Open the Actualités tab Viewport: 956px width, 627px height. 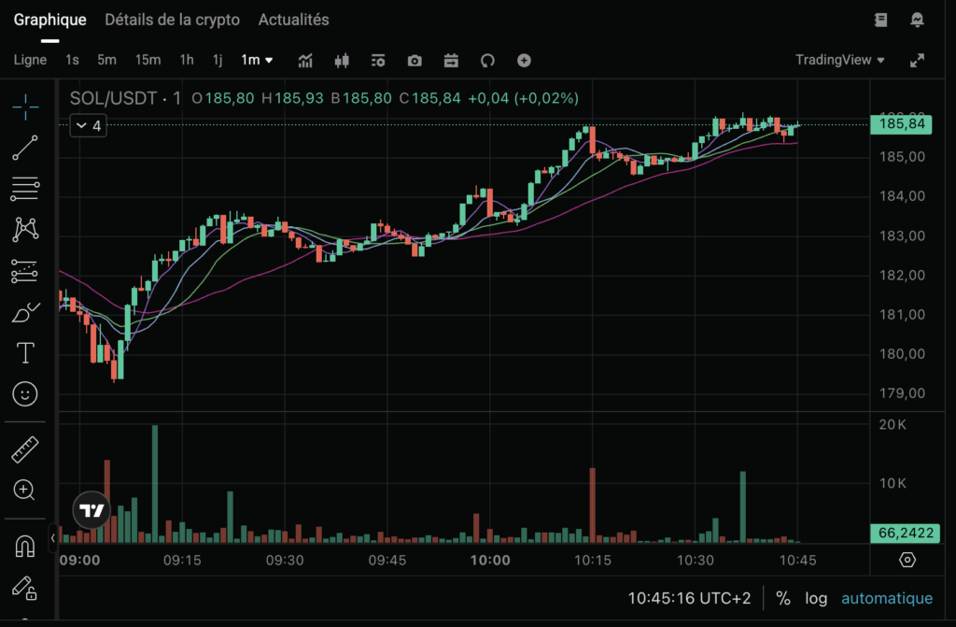point(293,20)
